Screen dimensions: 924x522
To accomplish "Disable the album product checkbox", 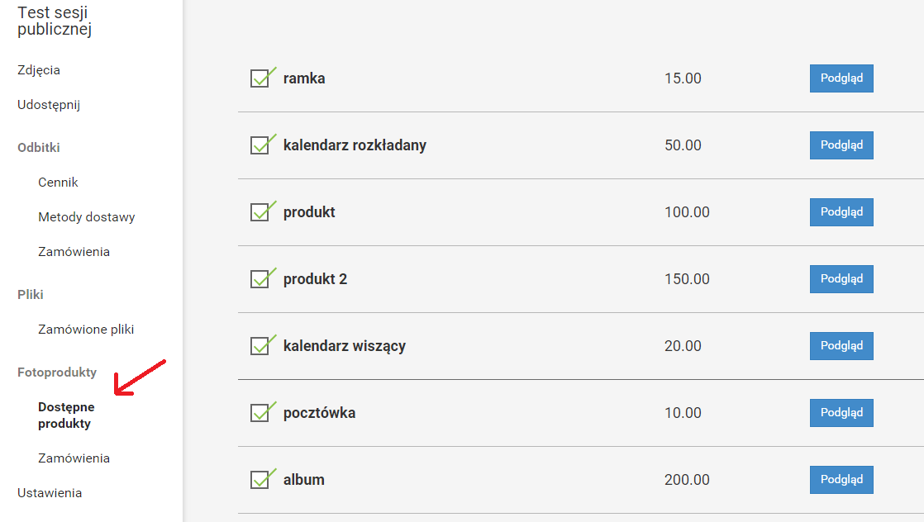I will click(x=260, y=481).
